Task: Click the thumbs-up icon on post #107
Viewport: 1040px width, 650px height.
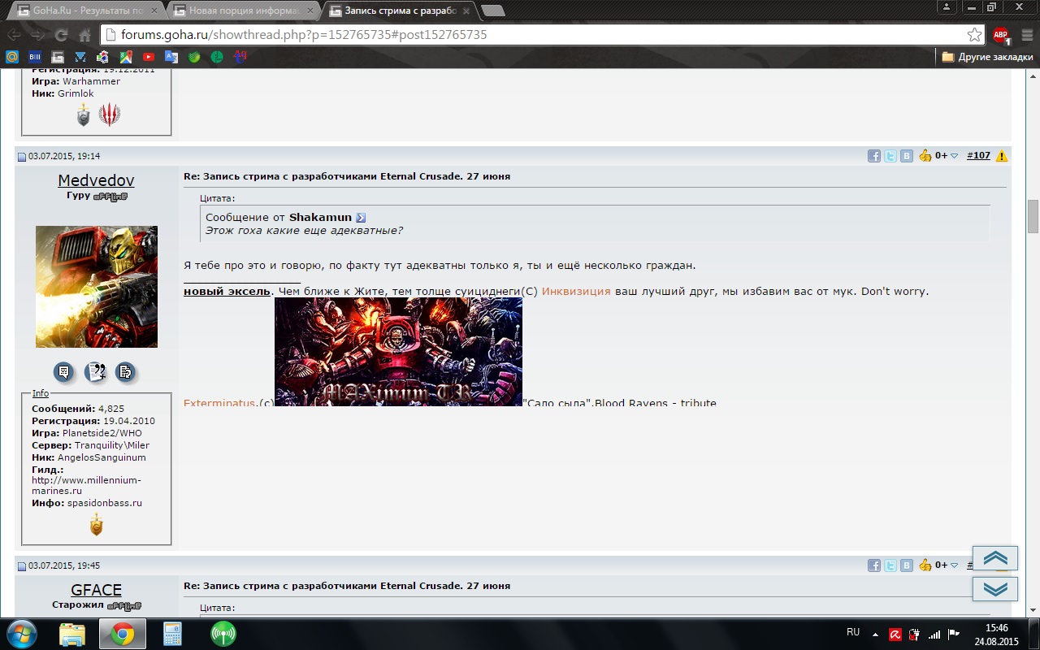Action: coord(925,156)
